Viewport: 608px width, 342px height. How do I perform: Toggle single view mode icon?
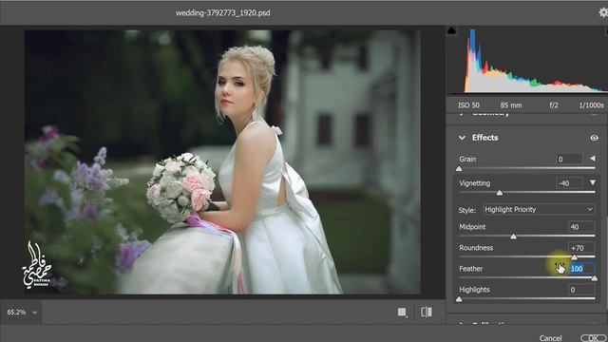[x=403, y=313]
